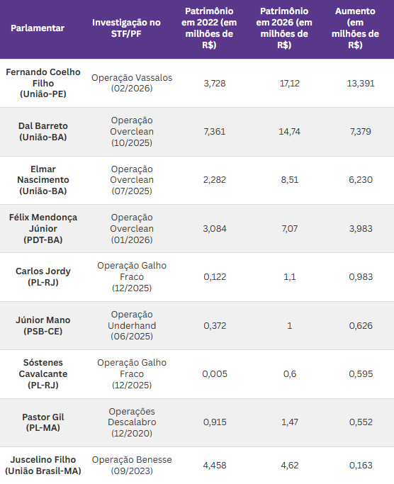Select Pastor Gil (PL-MA) cell

(43, 422)
